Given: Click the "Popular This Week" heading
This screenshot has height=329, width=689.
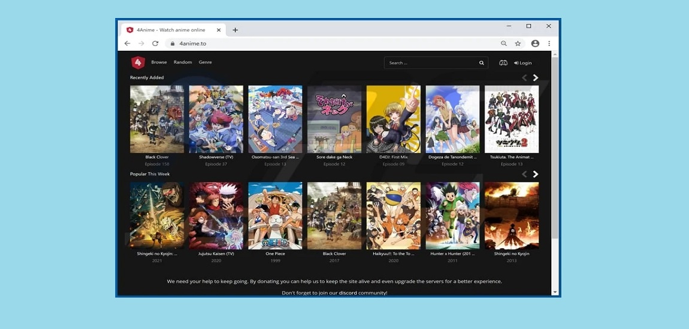Looking at the screenshot, I should [150, 174].
